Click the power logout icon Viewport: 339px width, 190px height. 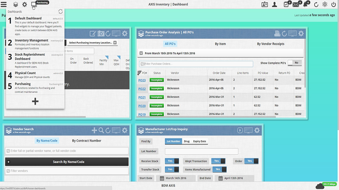coord(334,4)
